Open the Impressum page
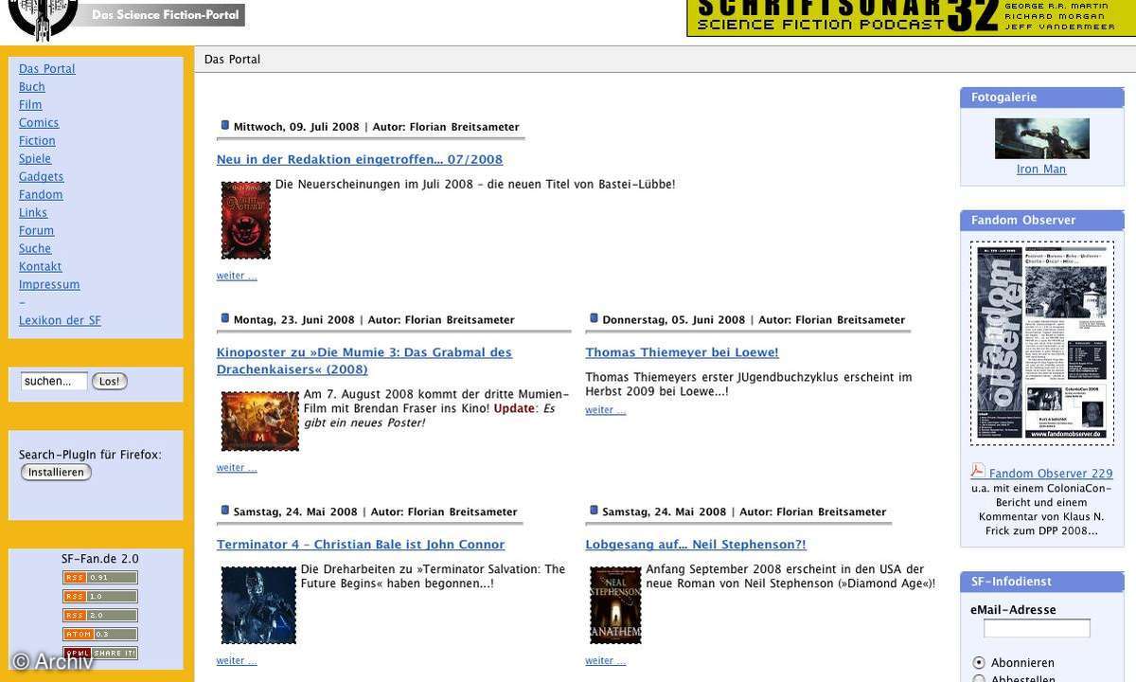This screenshot has width=1136, height=682. tap(49, 285)
